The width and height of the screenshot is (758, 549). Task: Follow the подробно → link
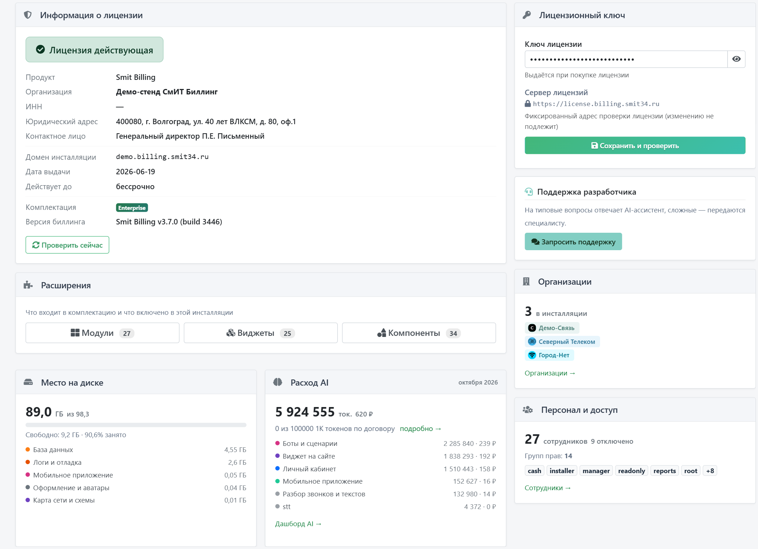point(420,429)
